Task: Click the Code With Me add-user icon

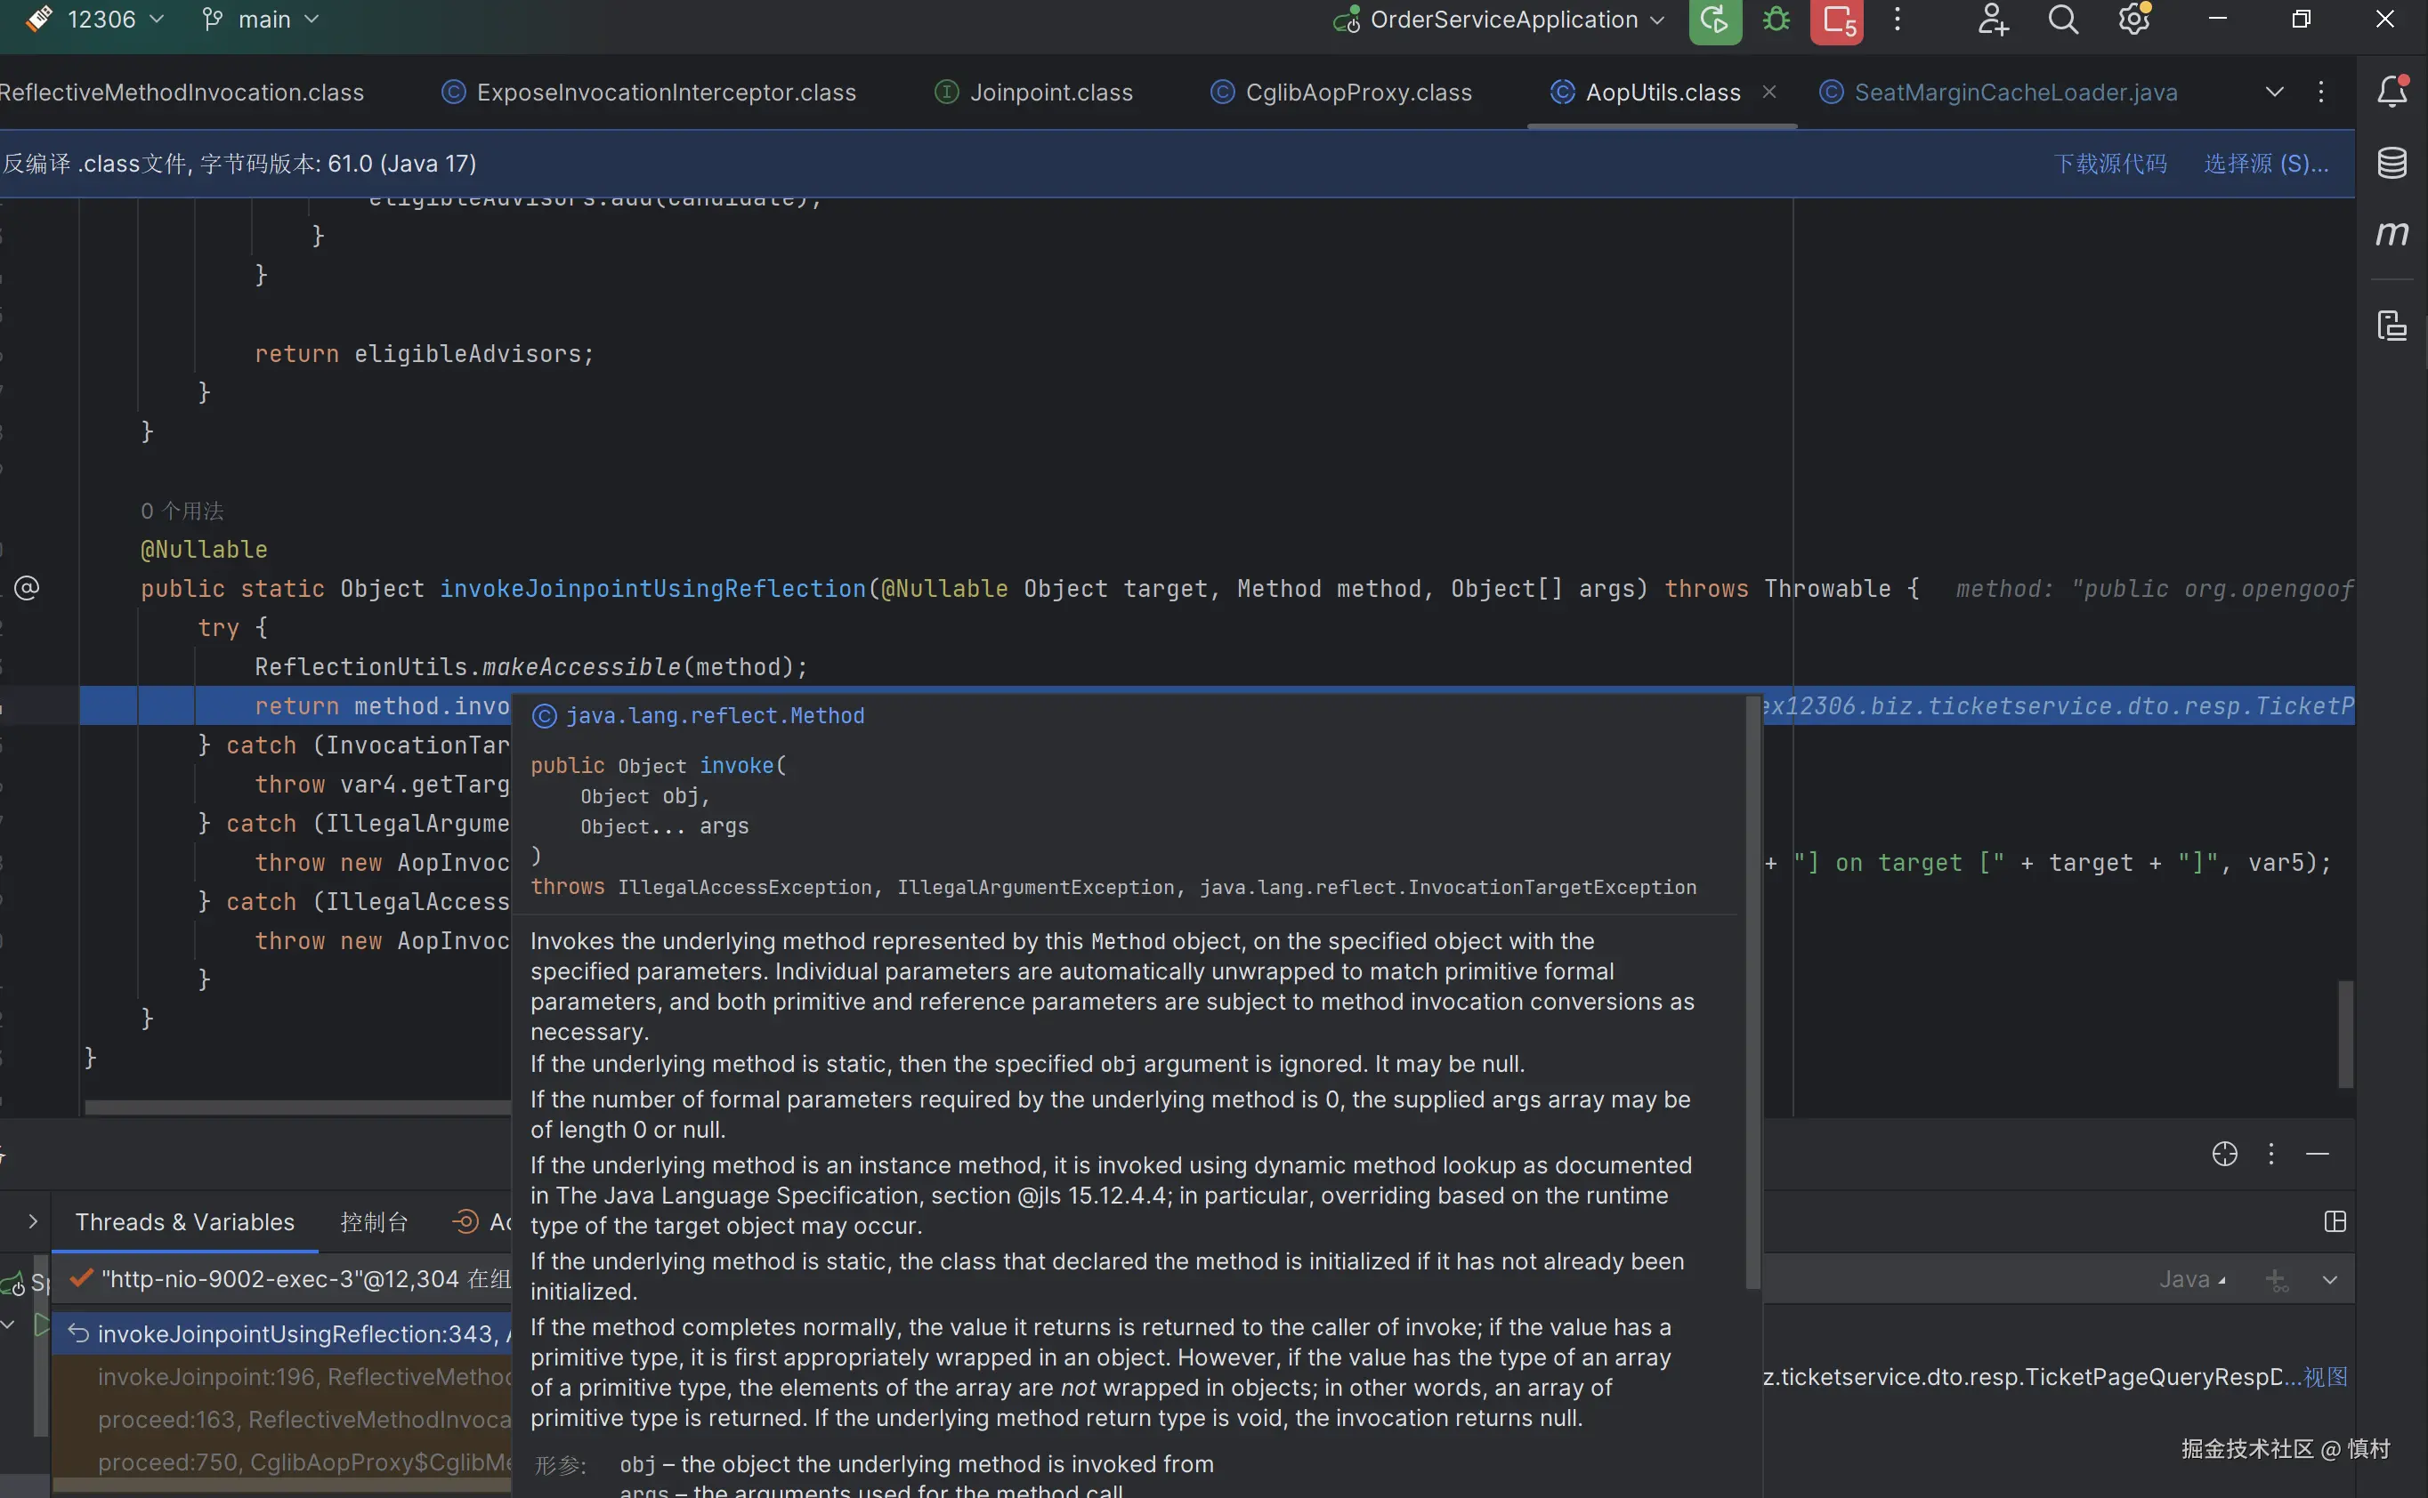Action: 1992,20
